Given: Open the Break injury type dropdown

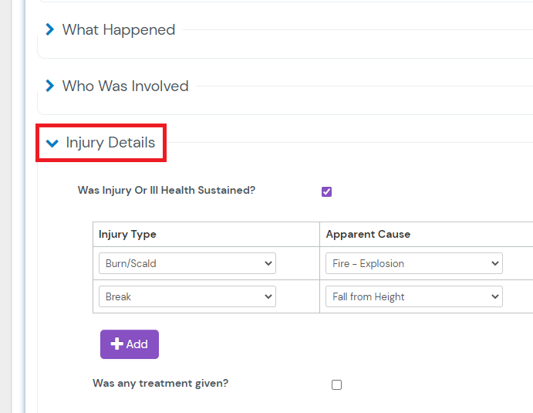Looking at the screenshot, I should [x=187, y=296].
